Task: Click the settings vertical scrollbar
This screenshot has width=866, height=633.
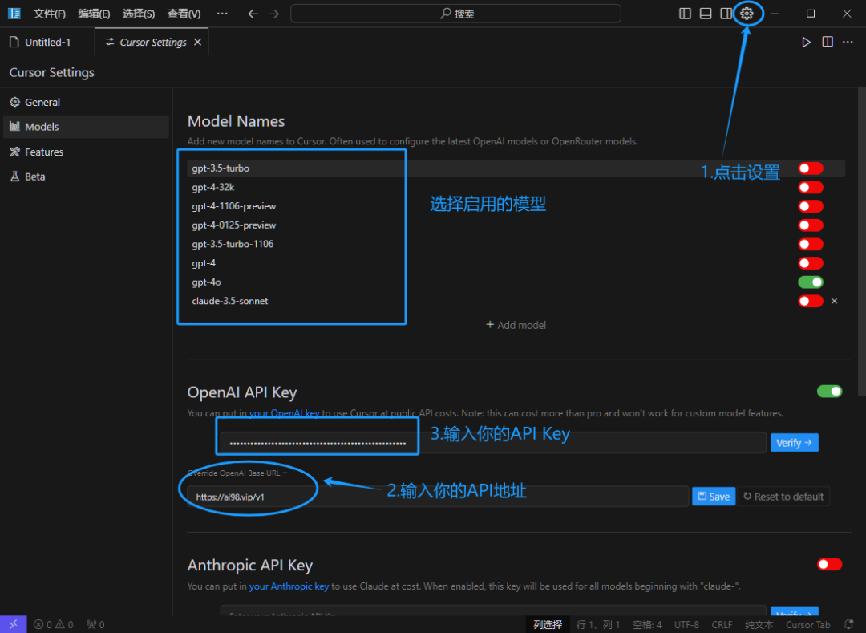Action: tap(861, 241)
